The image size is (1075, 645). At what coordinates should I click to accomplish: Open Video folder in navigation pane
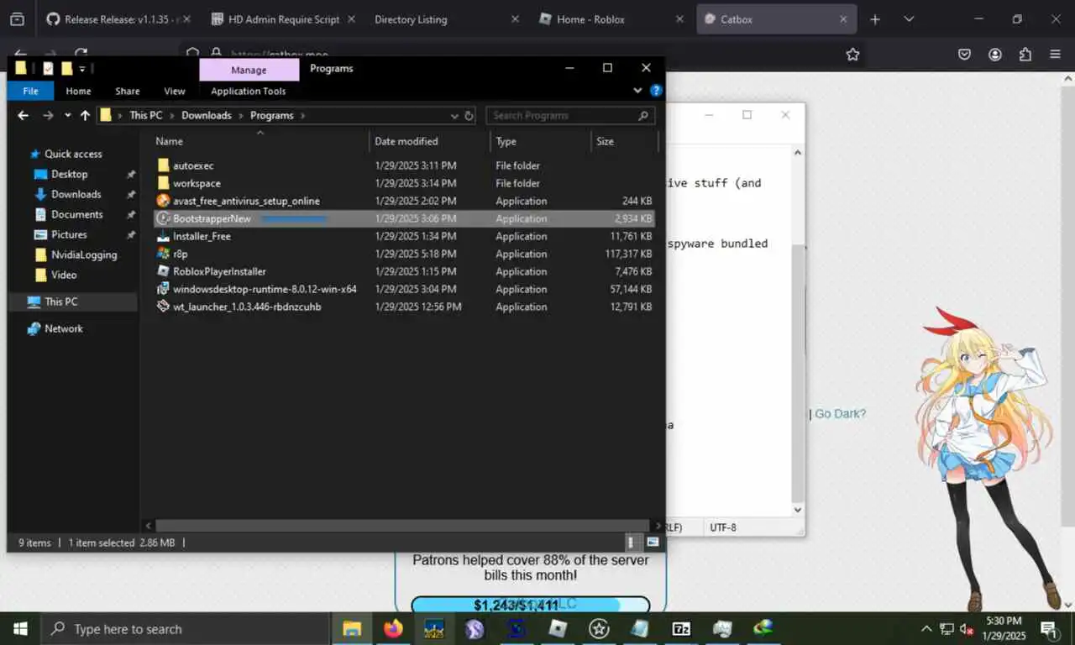[x=64, y=275]
